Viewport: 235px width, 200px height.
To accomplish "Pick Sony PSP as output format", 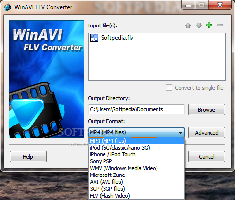I will [136, 161].
